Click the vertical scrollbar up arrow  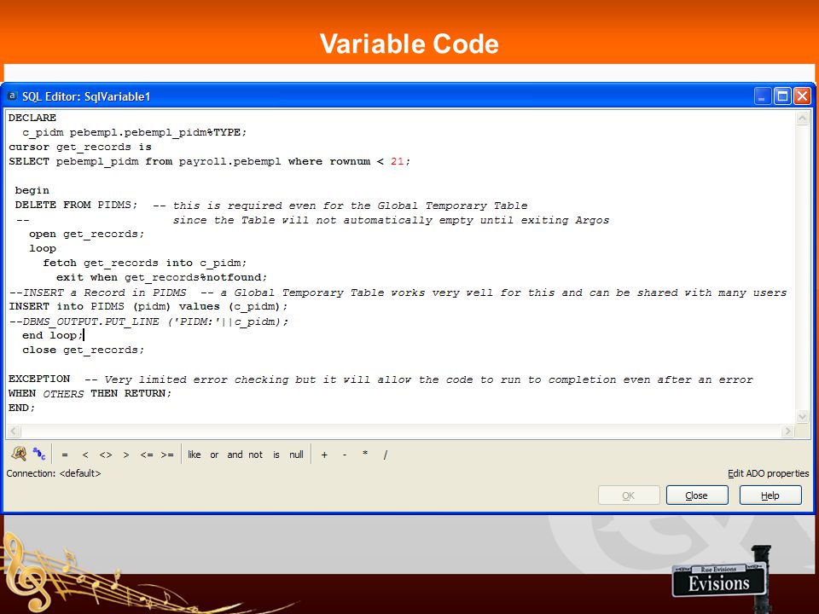tap(802, 119)
